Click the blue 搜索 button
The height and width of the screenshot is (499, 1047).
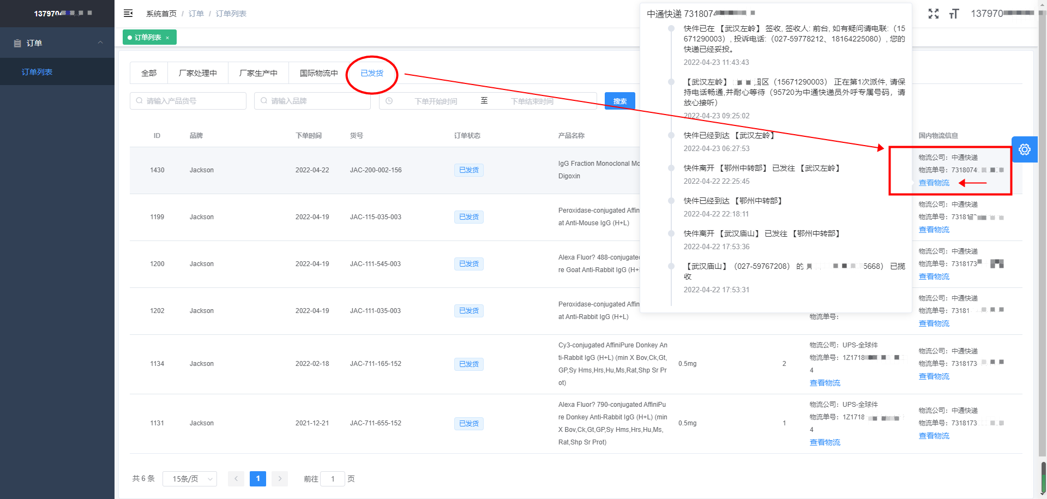(619, 101)
